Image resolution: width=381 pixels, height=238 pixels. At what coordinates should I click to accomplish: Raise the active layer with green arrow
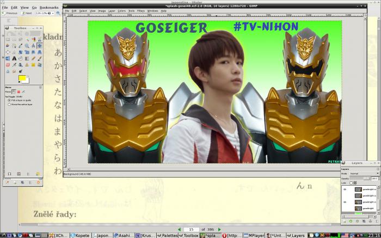coord(351,221)
